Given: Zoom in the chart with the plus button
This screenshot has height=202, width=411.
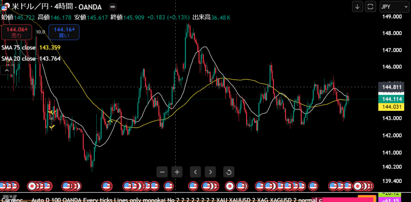Looking at the screenshot, I should [177, 172].
